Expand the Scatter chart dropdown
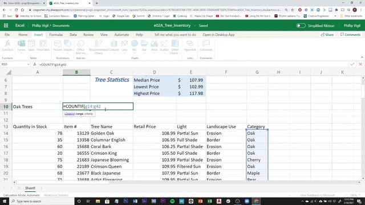365x205 pixels. [x=164, y=53]
